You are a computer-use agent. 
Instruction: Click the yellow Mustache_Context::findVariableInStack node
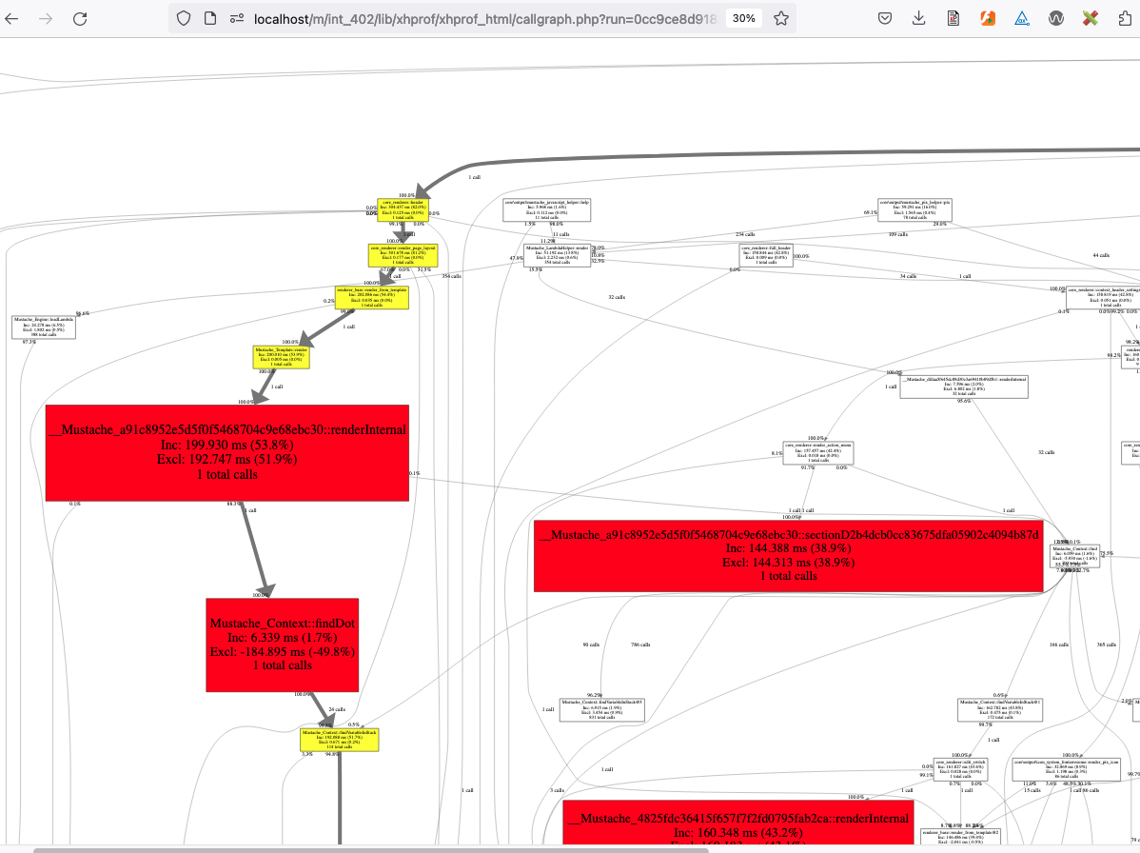340,741
